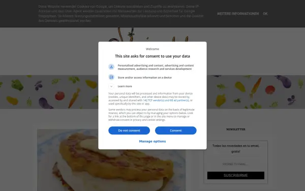Viewport: 305px width, 191px height.
Task: Click the personalised advertising person icon
Action: 111,67
